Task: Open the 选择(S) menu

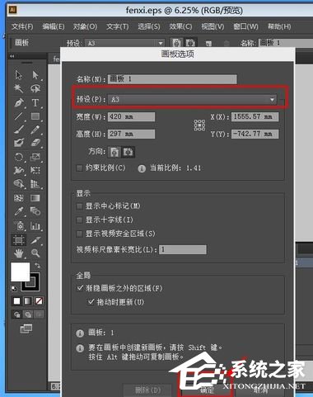Action: (149, 26)
